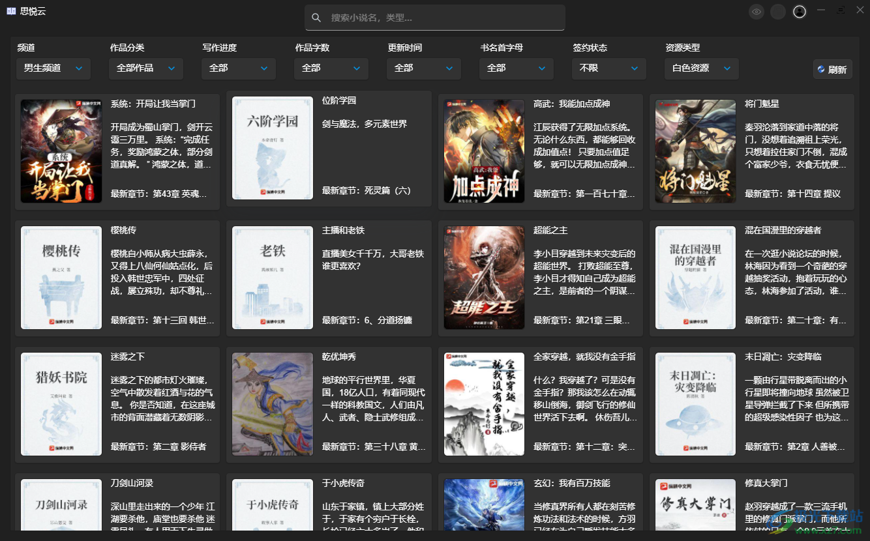
Task: Click latest chapter 死灵篇（六）
Action: pyautogui.click(x=367, y=190)
